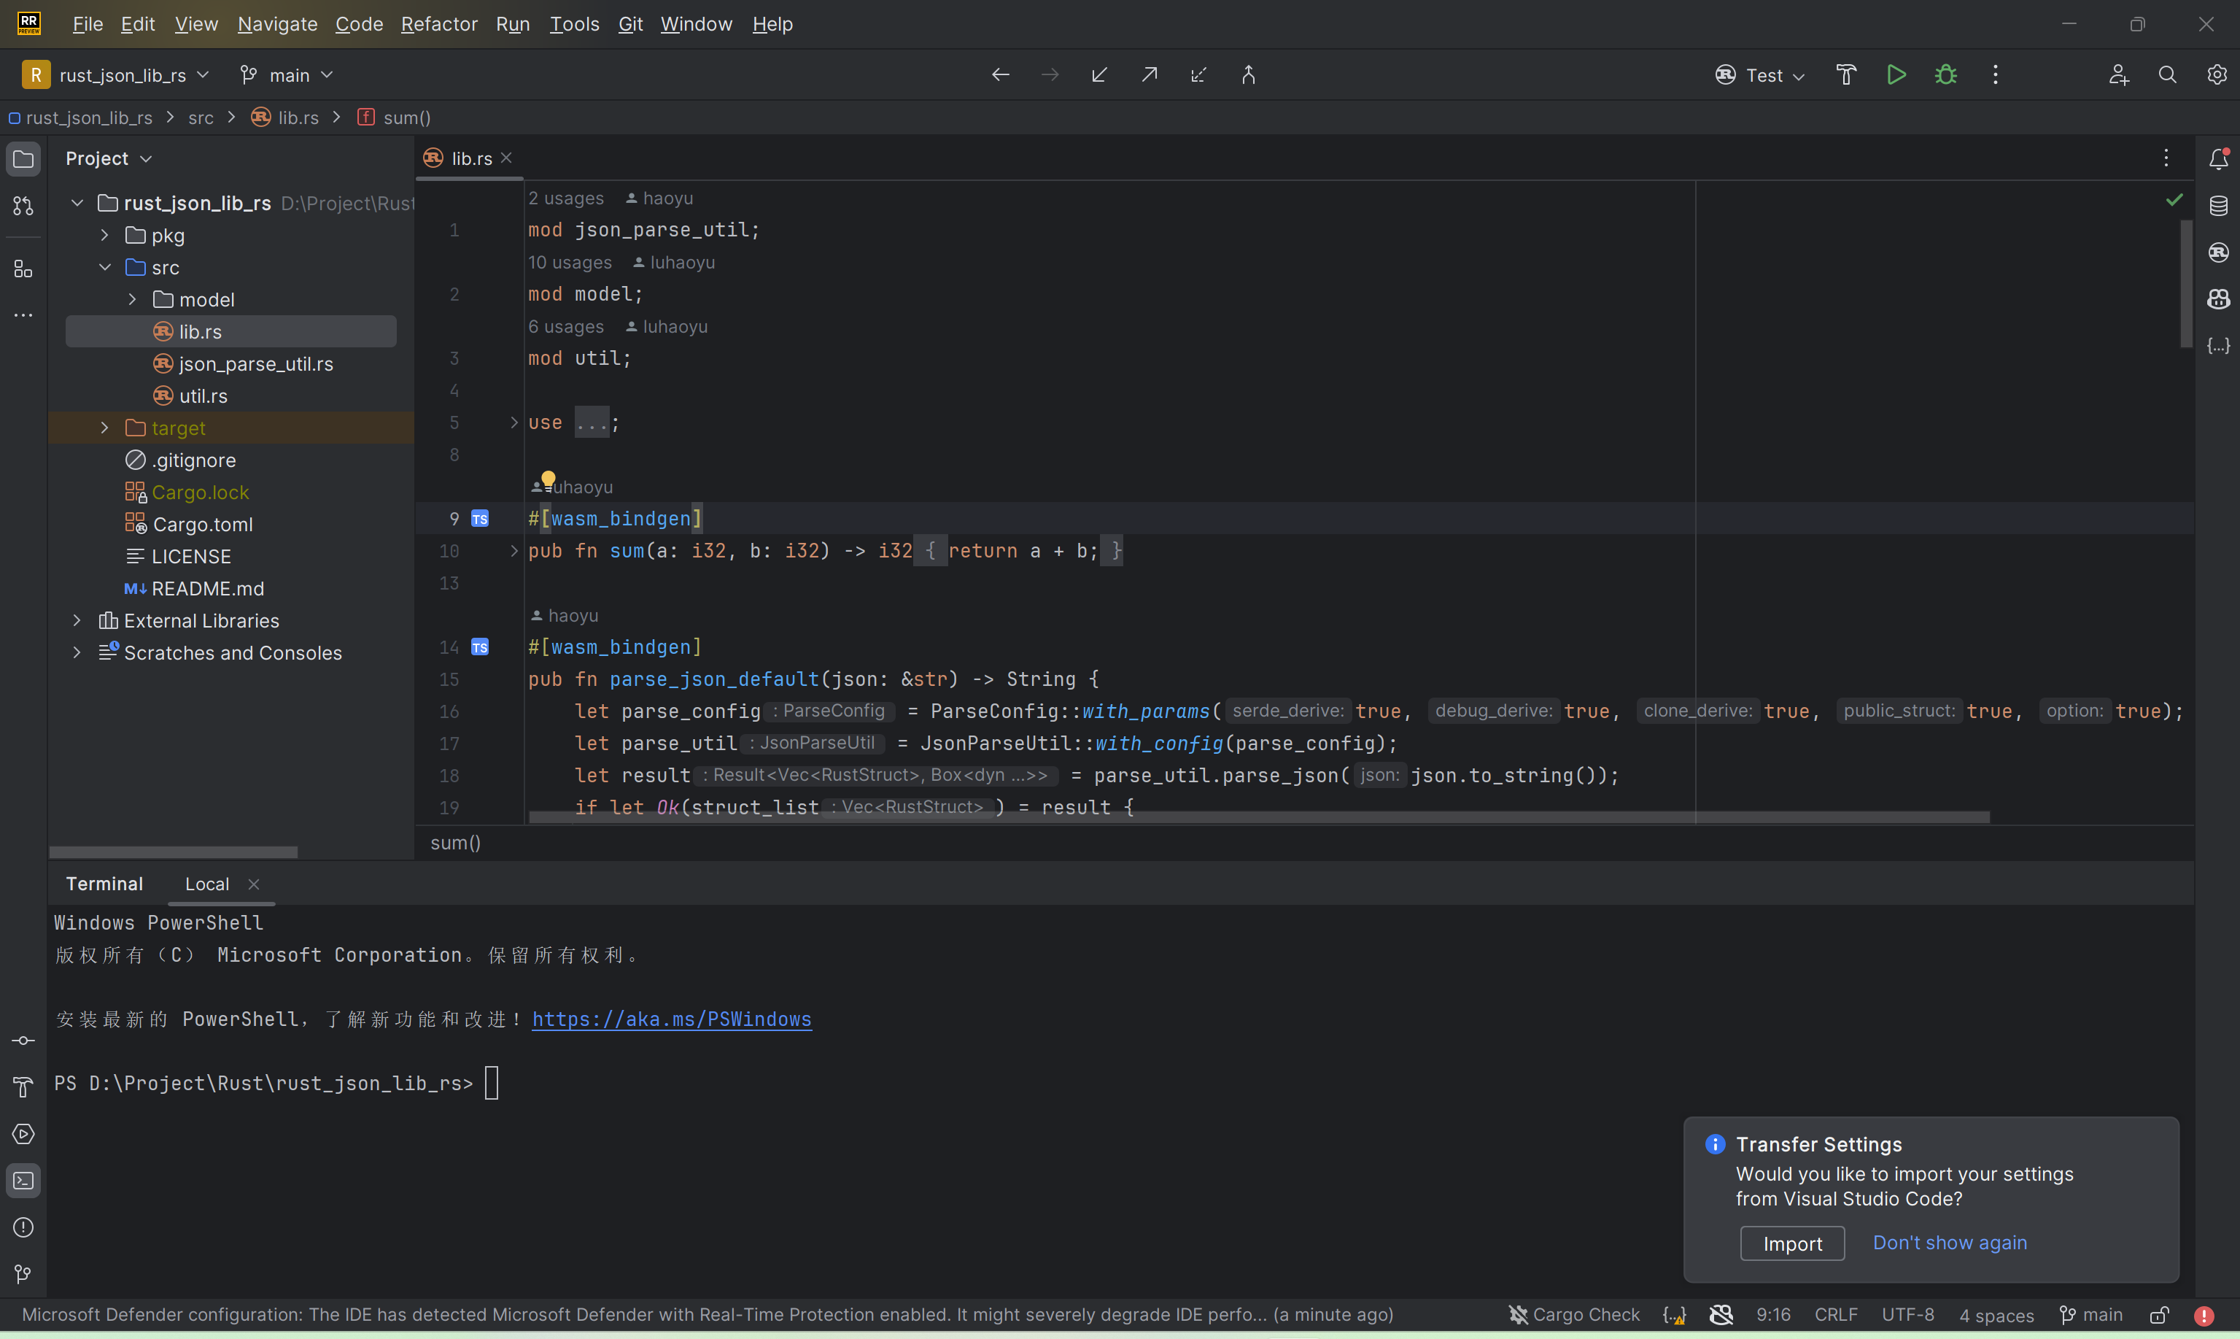The height and width of the screenshot is (1339, 2240).
Task: Open the Structure tool window icon
Action: 23,269
